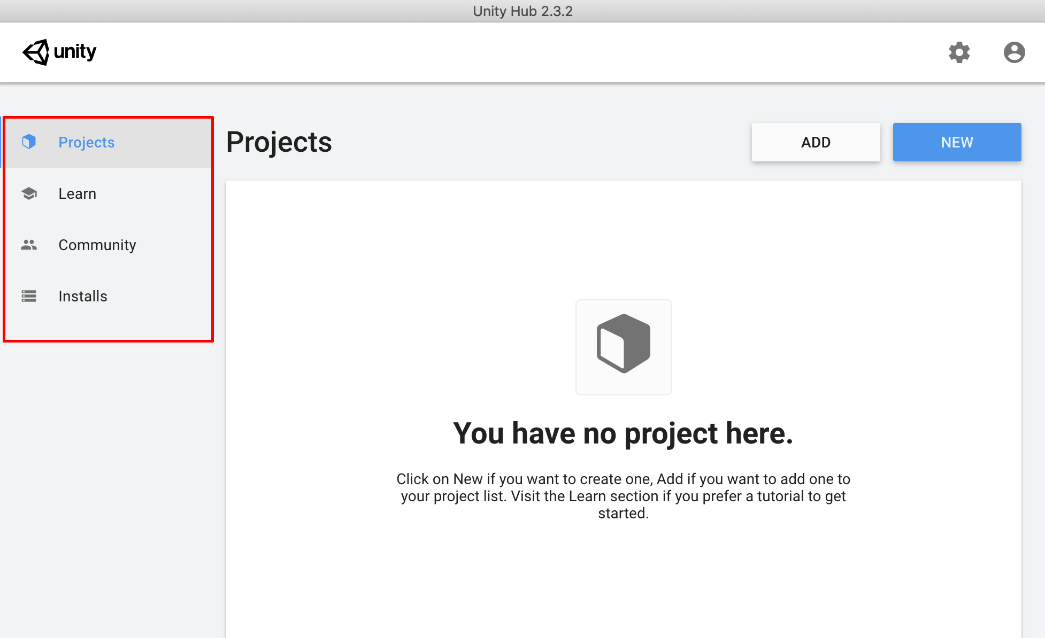
Task: Click the "unity" wordmark text in header
Action: (75, 52)
